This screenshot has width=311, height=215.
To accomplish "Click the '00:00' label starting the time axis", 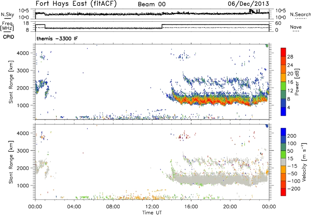I will coord(35,207).
